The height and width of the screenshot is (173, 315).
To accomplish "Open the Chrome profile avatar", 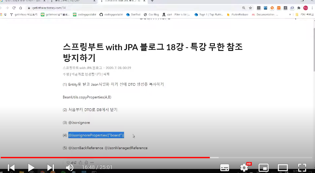I will tap(305, 8).
